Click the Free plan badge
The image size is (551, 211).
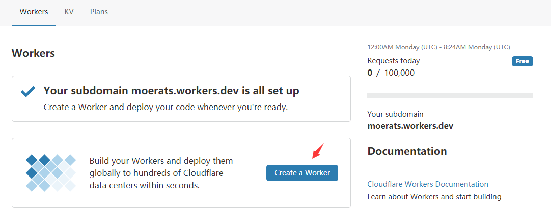coord(522,61)
